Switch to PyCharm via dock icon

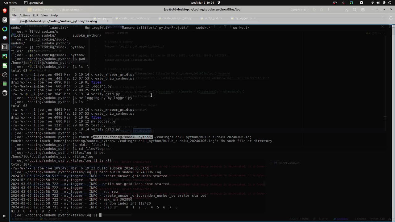pos(5,56)
